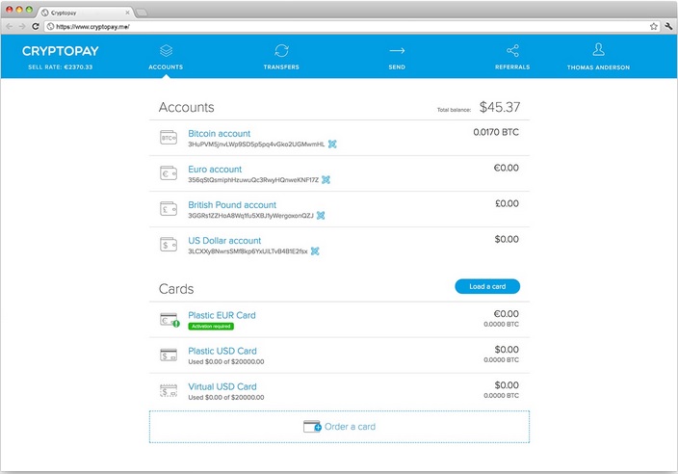Go to the SEND menu label
Viewport: 678px width, 474px height.
[397, 67]
